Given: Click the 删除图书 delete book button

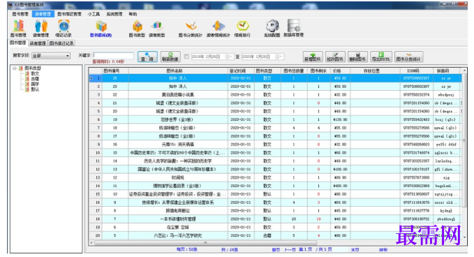Looking at the screenshot, I should (x=357, y=57).
